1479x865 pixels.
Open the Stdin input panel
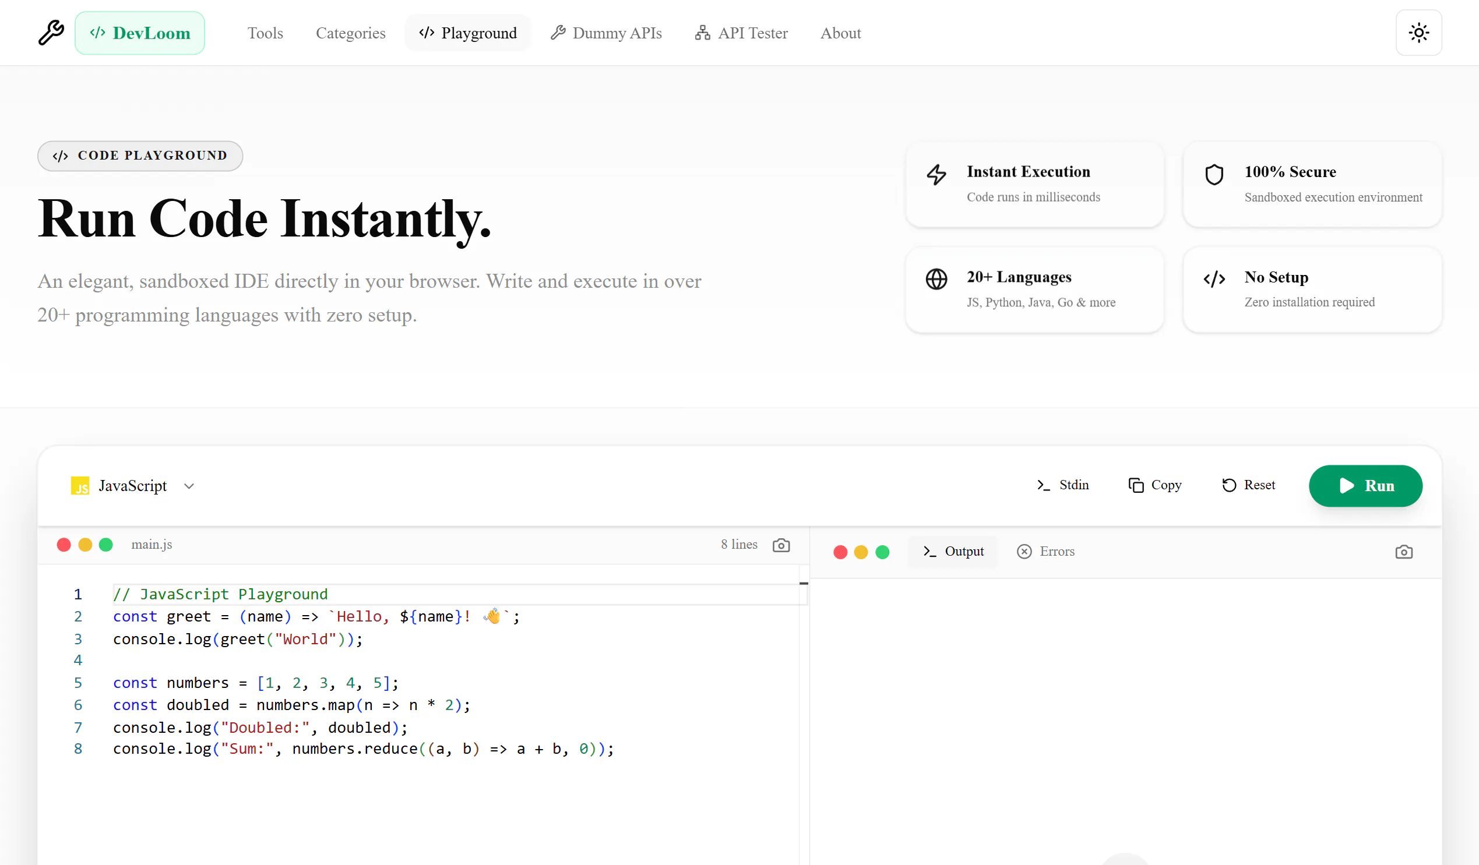pos(1063,485)
